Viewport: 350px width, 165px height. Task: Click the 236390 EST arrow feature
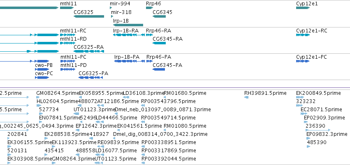click(318, 130)
